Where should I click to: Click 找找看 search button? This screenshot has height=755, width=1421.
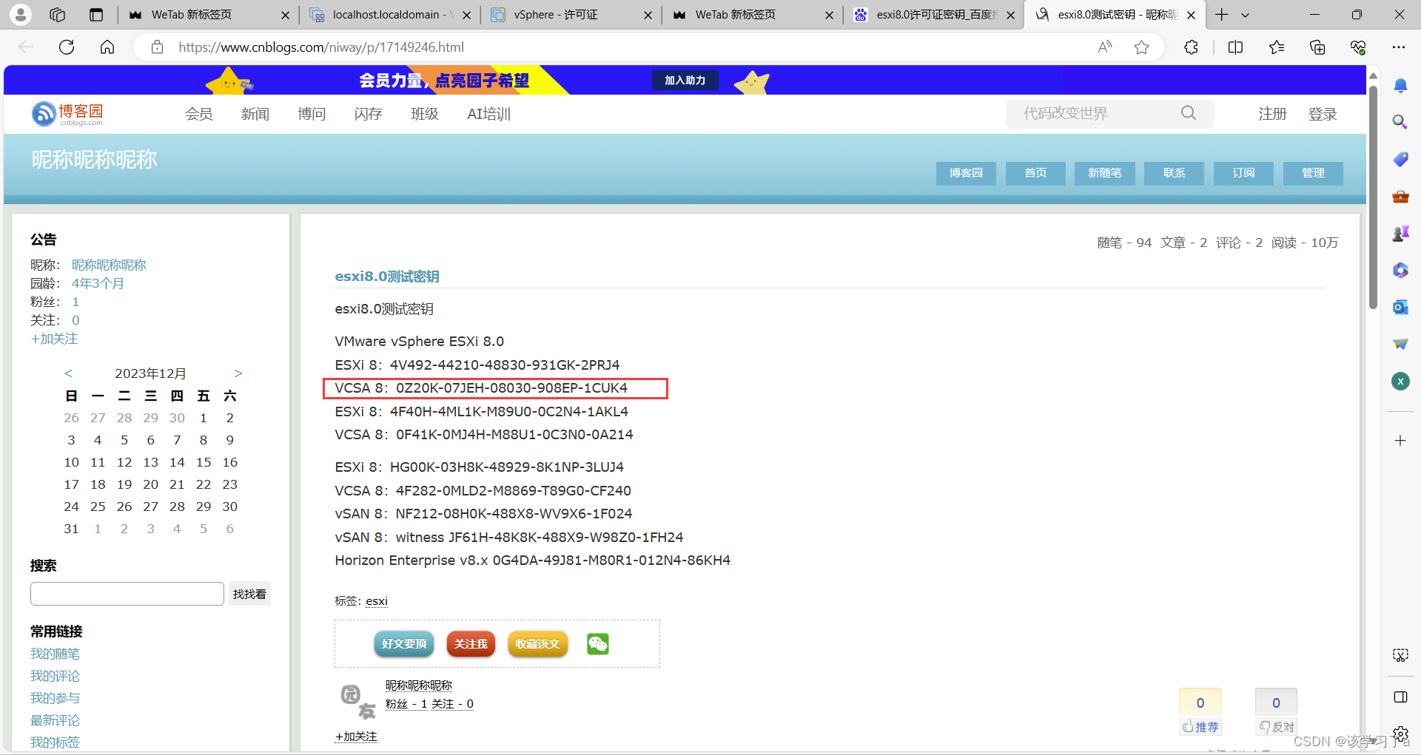[249, 594]
